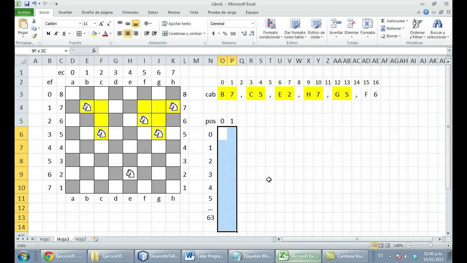Align text right
The height and width of the screenshot is (263, 467).
pyautogui.click(x=136, y=34)
